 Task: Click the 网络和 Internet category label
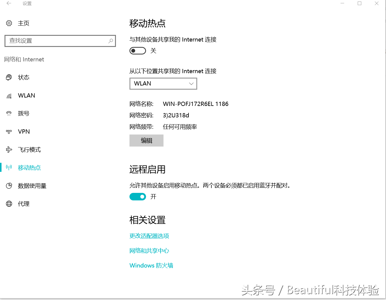24,59
